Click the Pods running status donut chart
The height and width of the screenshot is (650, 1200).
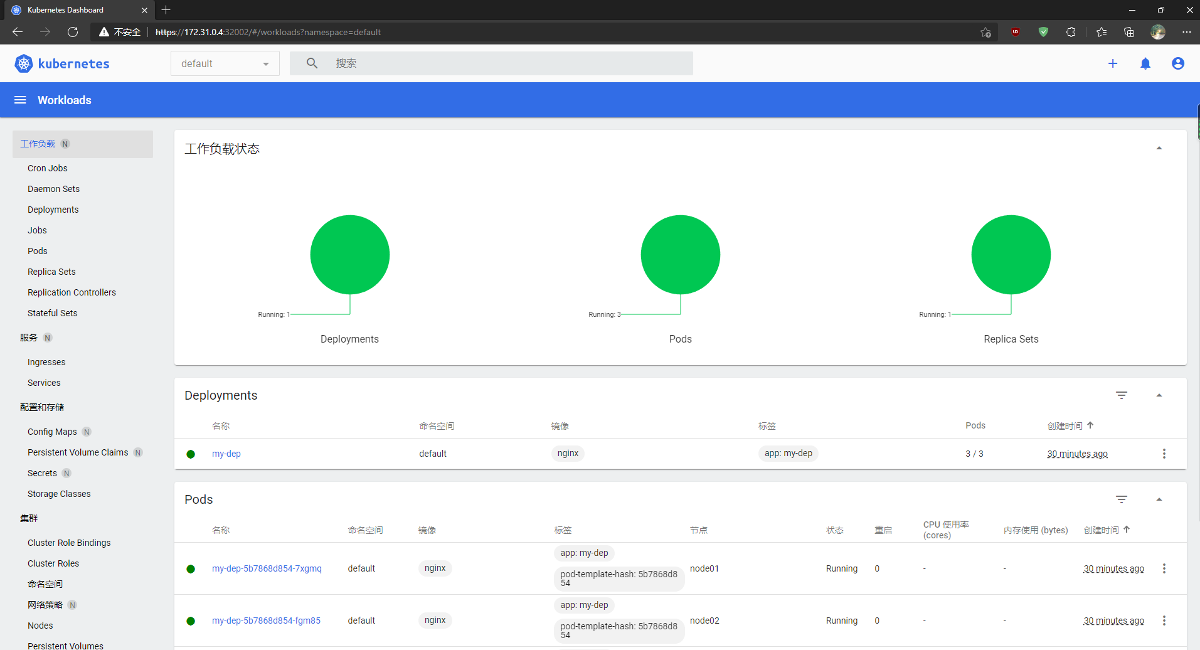pos(680,255)
